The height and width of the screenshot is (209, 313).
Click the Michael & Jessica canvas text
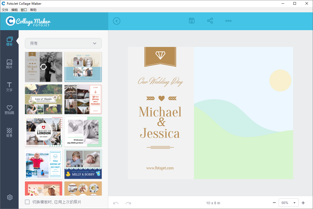click(160, 122)
